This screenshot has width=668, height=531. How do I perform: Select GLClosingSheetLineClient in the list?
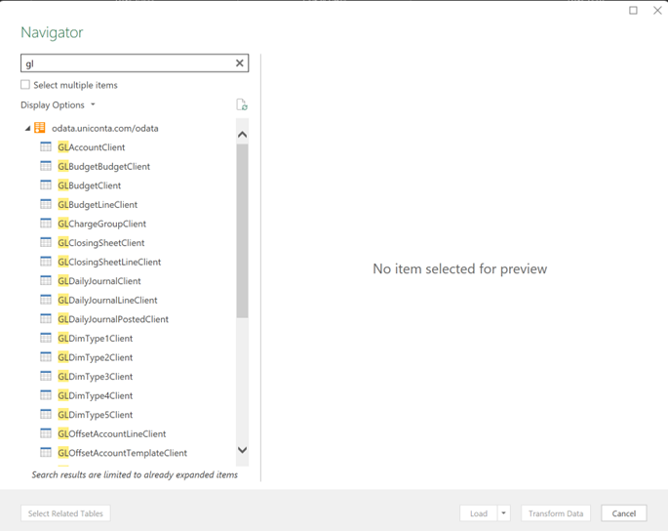(x=109, y=263)
